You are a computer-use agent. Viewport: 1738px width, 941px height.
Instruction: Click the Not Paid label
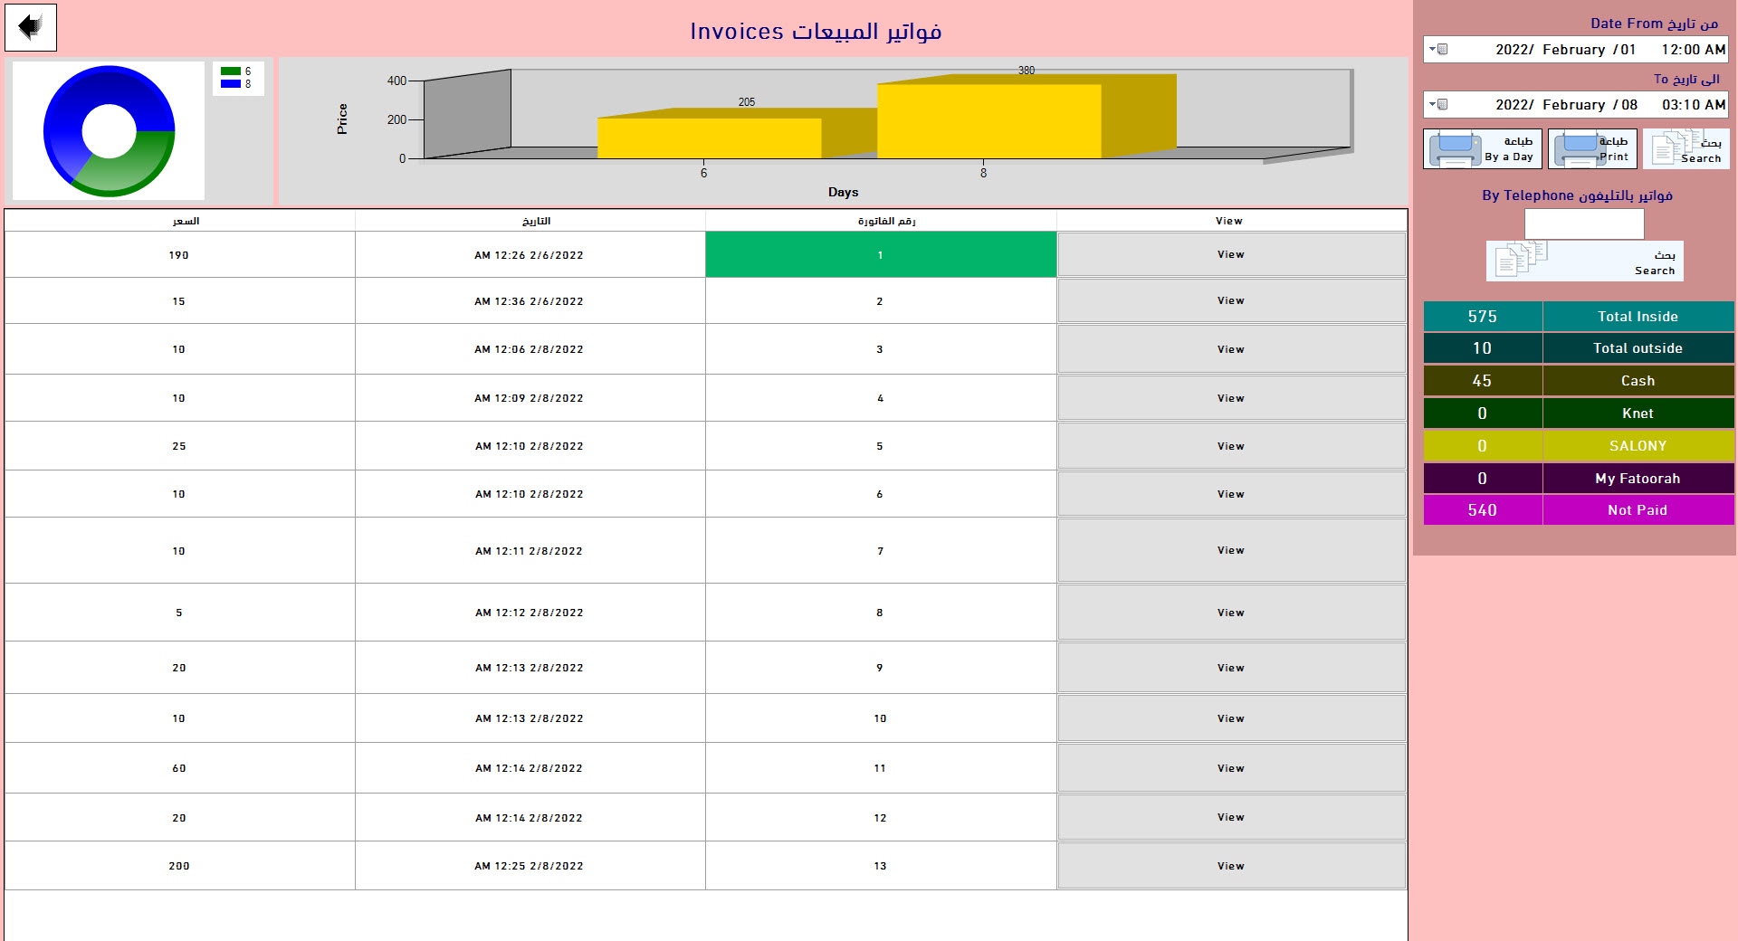1638,510
